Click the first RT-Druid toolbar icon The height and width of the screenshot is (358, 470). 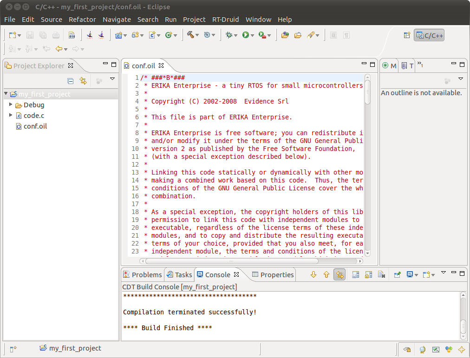pyautogui.click(x=89, y=35)
